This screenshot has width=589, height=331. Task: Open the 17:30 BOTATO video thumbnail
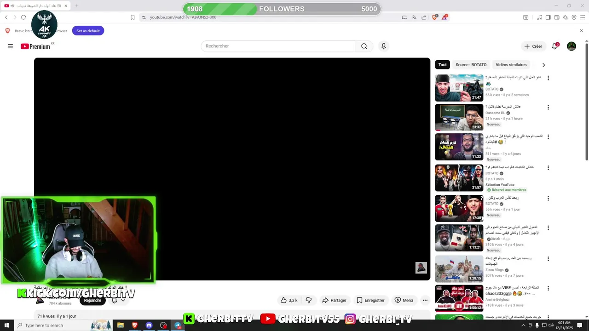459,208
